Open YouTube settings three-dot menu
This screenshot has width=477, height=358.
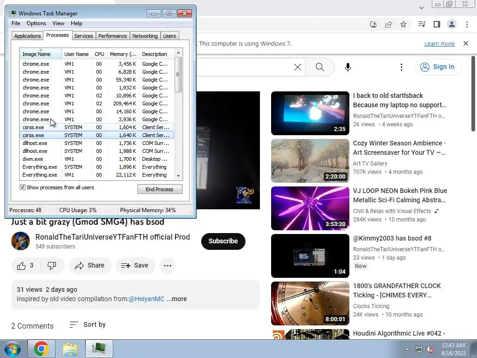[x=402, y=67]
